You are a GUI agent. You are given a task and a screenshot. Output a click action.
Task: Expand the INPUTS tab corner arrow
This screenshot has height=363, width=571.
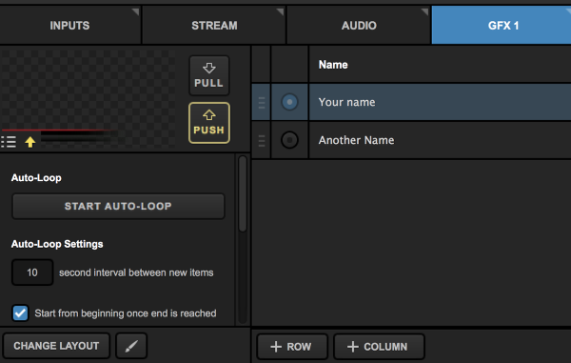point(135,11)
